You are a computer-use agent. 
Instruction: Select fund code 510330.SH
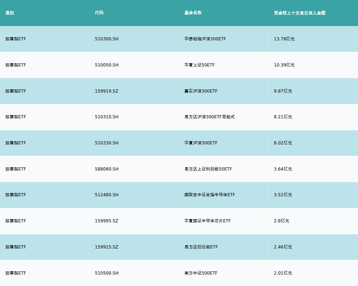pos(107,143)
